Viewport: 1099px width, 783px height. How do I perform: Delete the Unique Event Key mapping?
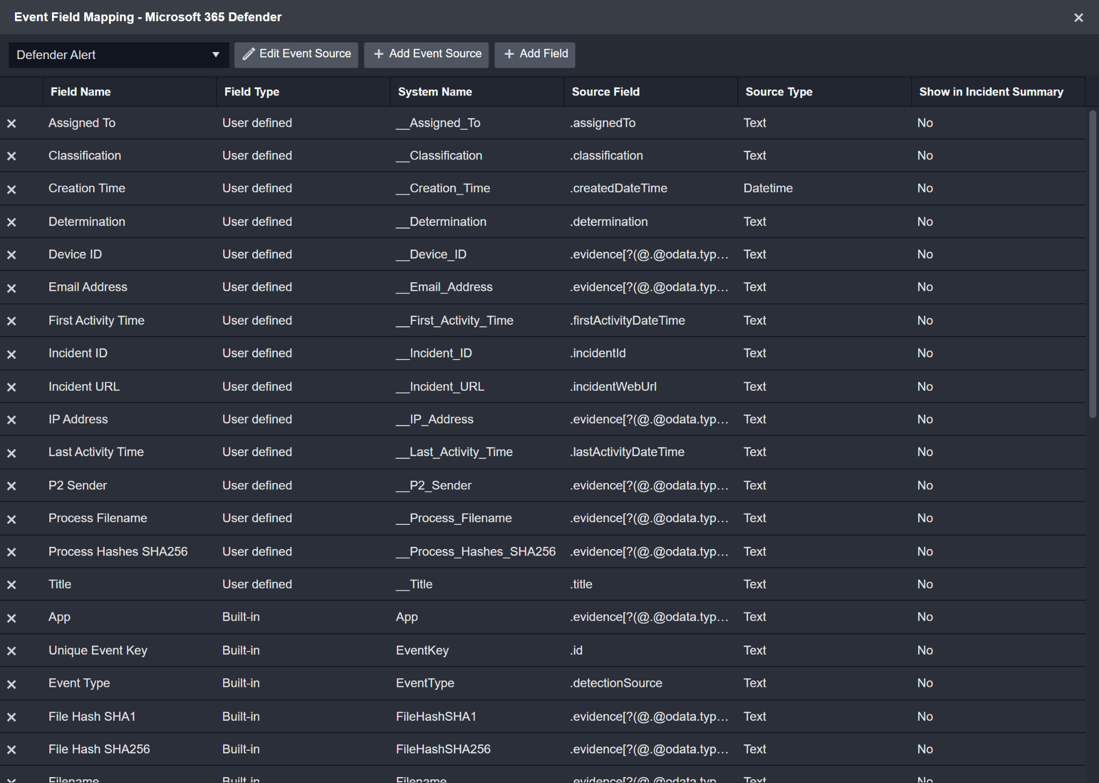11,651
